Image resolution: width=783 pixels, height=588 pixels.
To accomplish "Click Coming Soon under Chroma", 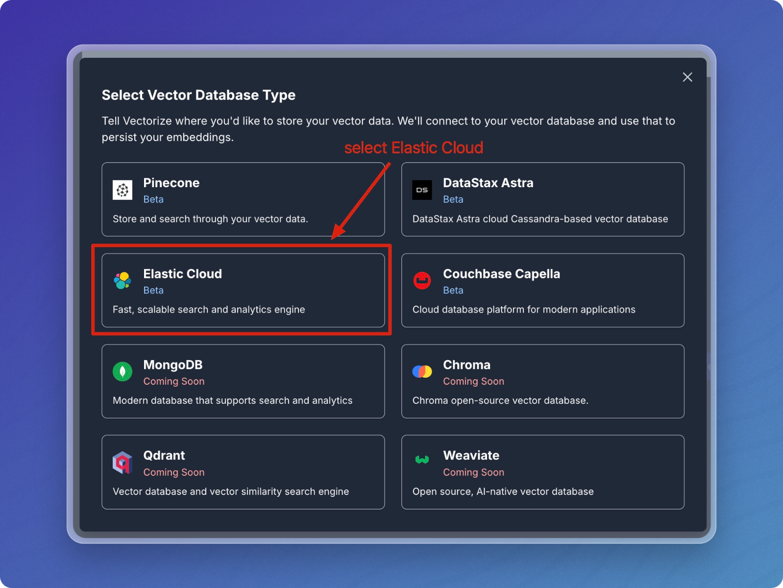I will (473, 381).
